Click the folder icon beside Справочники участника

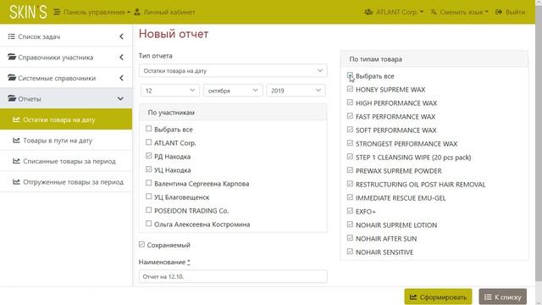click(x=12, y=57)
